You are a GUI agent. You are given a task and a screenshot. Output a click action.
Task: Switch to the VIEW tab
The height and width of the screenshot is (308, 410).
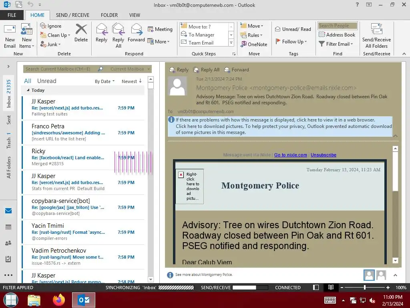pyautogui.click(x=135, y=15)
